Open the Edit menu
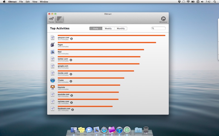 [28, 2]
